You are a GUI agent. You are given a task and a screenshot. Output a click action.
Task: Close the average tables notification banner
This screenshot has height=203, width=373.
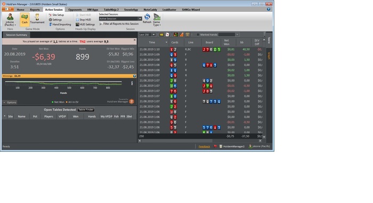(x=134, y=40)
